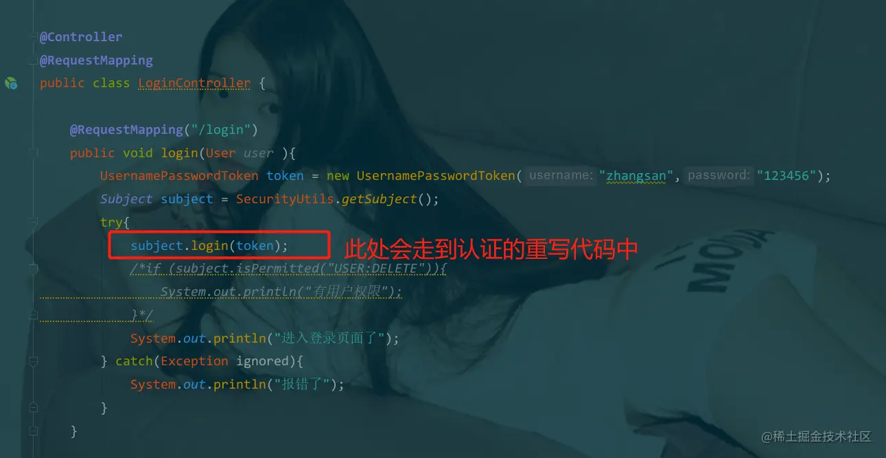This screenshot has height=458, width=886.
Task: Fold the block comment starting with /*if
Action: pos(33,268)
